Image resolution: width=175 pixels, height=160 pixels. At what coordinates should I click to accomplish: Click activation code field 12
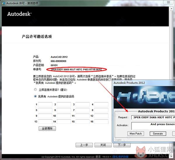coord(101,116)
